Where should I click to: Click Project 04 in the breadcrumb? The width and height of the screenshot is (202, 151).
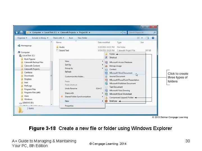click(x=83, y=32)
